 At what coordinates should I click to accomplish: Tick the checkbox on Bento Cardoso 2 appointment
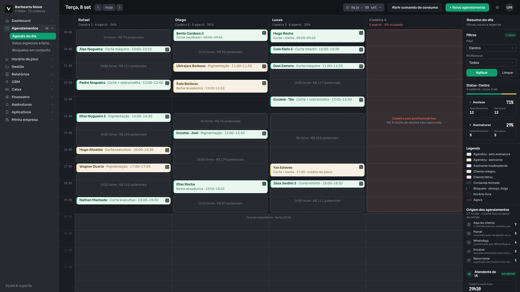click(264, 33)
